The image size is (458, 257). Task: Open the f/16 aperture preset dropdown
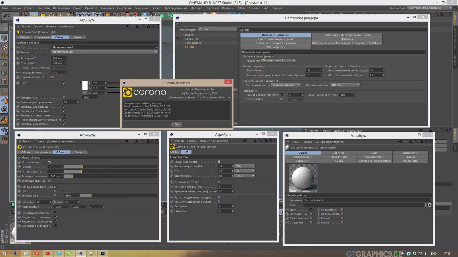245,166
